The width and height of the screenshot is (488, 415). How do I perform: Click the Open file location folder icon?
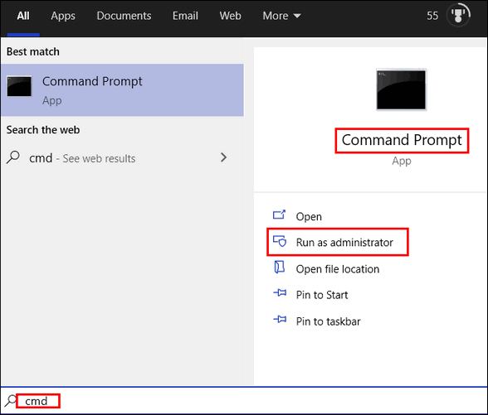[279, 267]
